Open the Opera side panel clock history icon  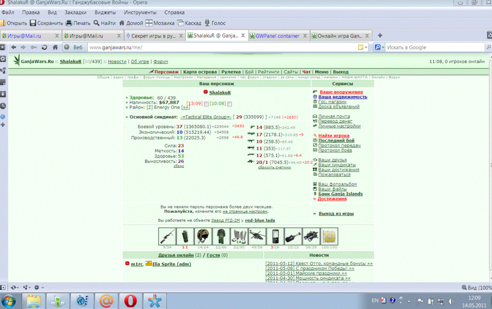coord(3,106)
